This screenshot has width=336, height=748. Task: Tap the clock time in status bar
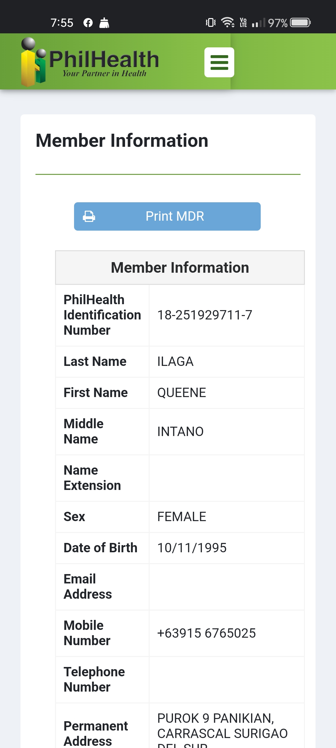click(62, 23)
